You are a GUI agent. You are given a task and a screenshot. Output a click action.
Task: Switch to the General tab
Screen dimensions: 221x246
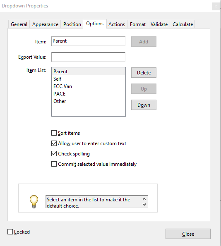point(19,24)
